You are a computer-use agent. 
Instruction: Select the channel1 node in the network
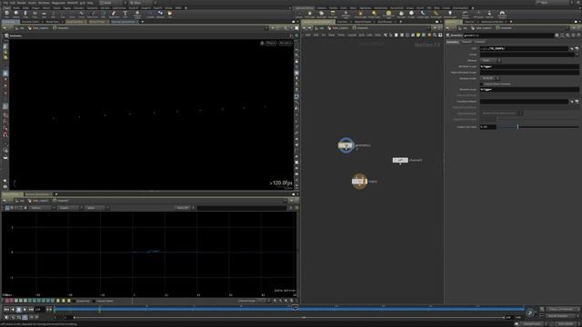pyautogui.click(x=400, y=160)
